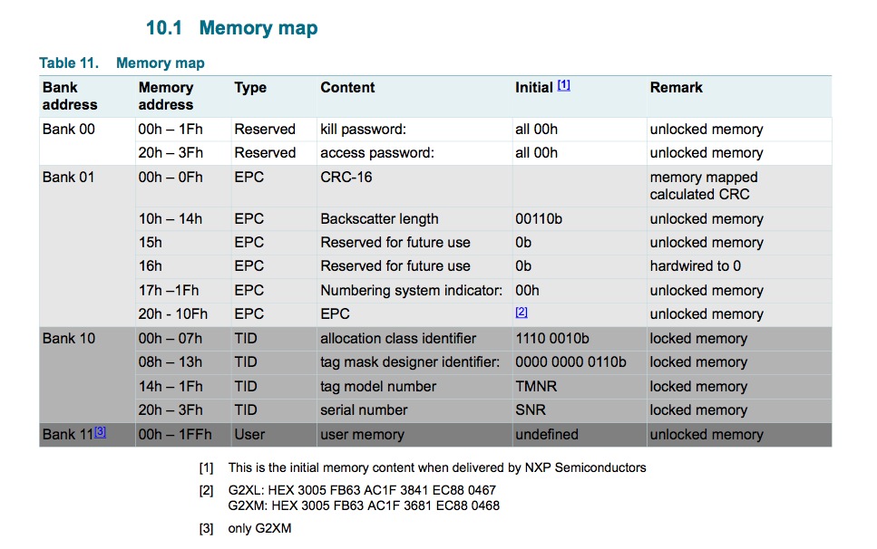The height and width of the screenshot is (549, 877).
Task: Select the 'Table 11. Memory map' caption
Action: tap(122, 63)
